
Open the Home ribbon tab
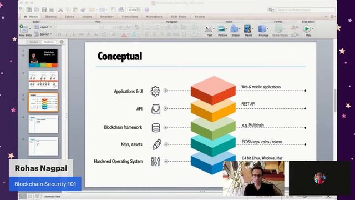31,17
